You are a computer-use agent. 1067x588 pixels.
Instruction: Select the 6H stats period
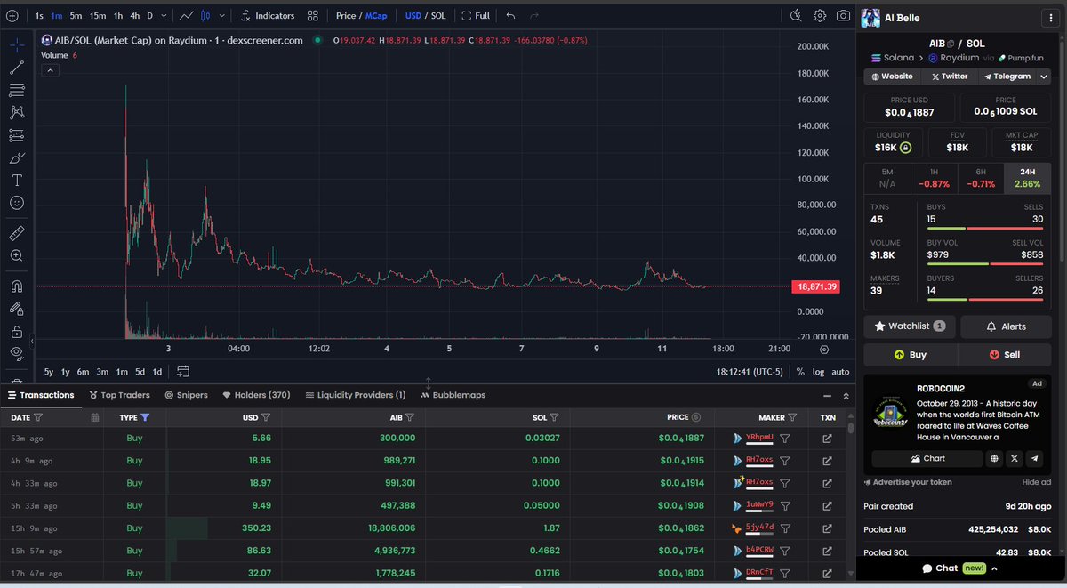coord(980,178)
